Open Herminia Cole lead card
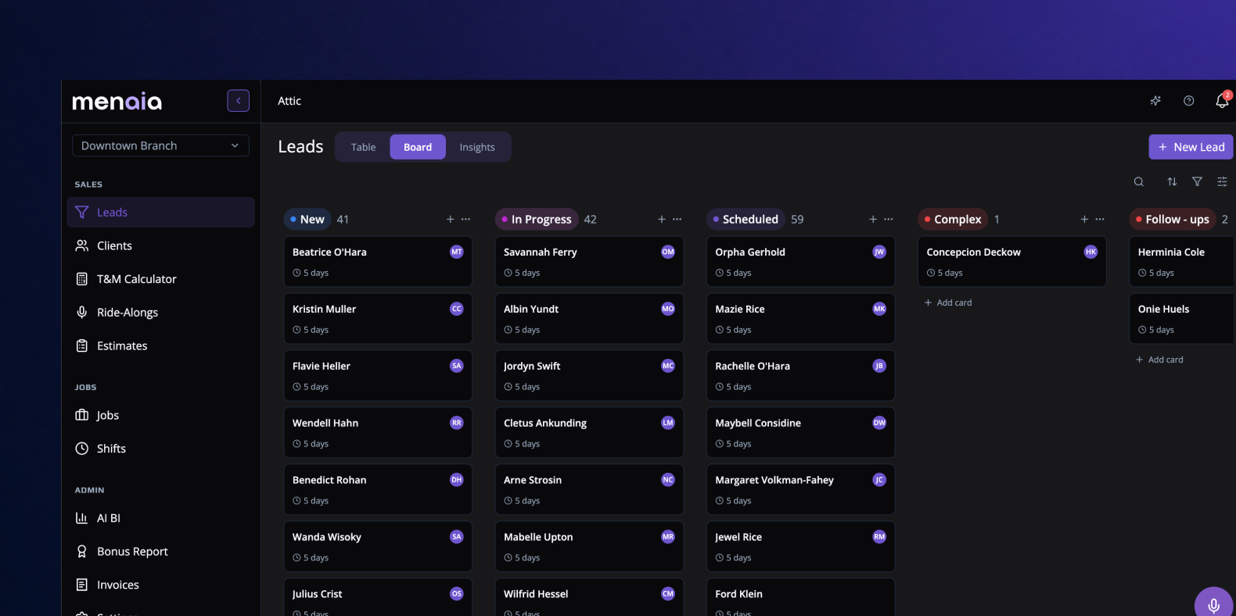1236x616 pixels. point(1183,261)
